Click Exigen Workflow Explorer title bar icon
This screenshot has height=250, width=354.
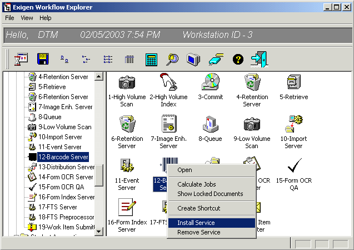pos(7,7)
